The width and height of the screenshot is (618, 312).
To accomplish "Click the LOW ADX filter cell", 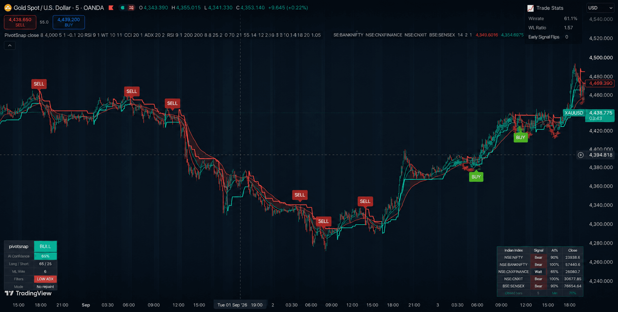I will tap(45, 279).
